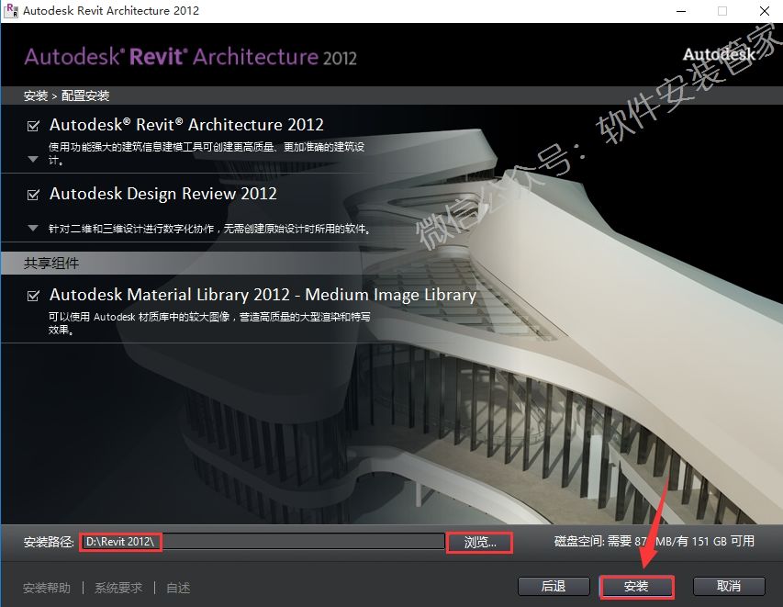
Task: Select the Autodesk Material Library 2012 title
Action: [x=263, y=295]
